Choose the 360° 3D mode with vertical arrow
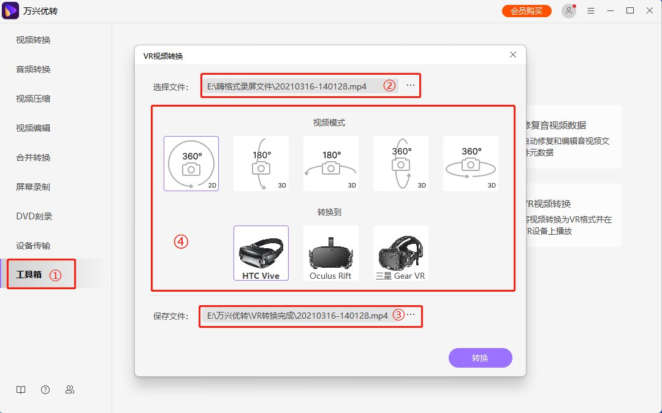Screen dimensions: 662x413 [400, 163]
